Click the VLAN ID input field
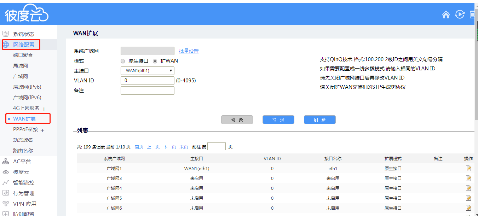The width and height of the screenshot is (478, 216). coord(148,81)
